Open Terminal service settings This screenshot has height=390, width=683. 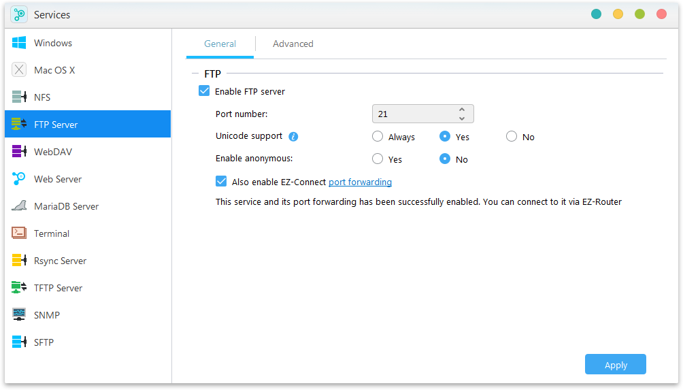[88, 233]
